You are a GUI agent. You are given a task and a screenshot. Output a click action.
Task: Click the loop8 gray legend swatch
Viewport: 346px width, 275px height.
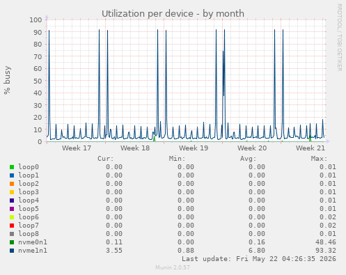coord(12,234)
